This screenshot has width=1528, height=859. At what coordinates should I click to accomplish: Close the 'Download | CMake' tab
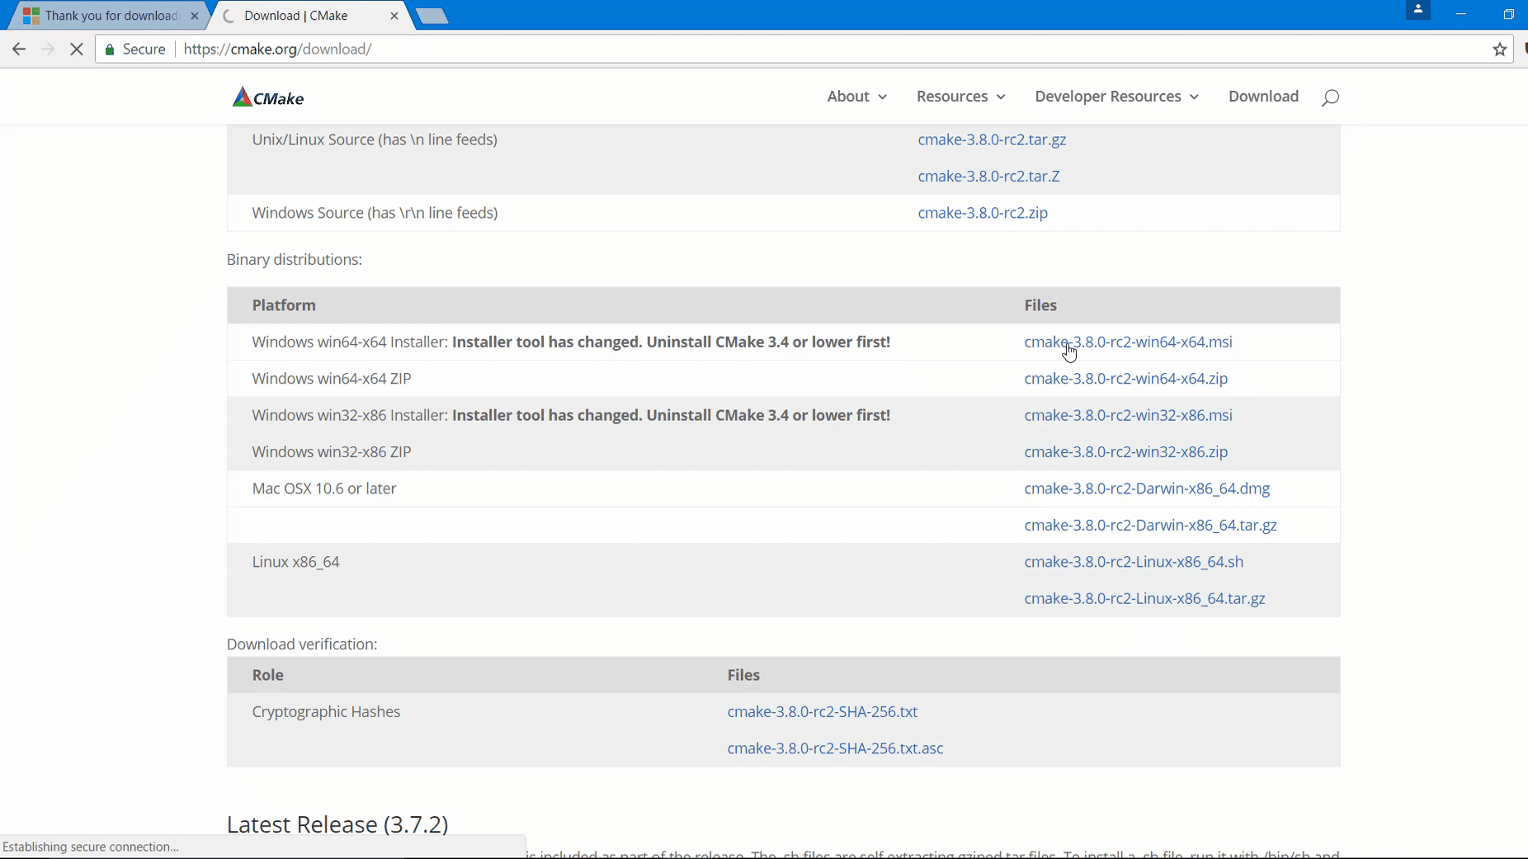tap(394, 16)
